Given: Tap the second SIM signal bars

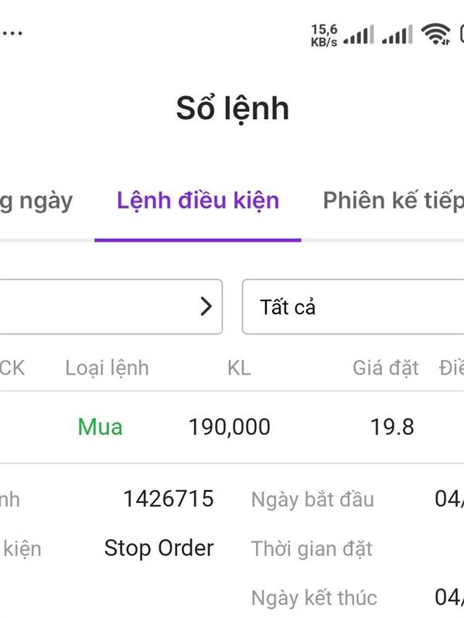Looking at the screenshot, I should pos(397,34).
